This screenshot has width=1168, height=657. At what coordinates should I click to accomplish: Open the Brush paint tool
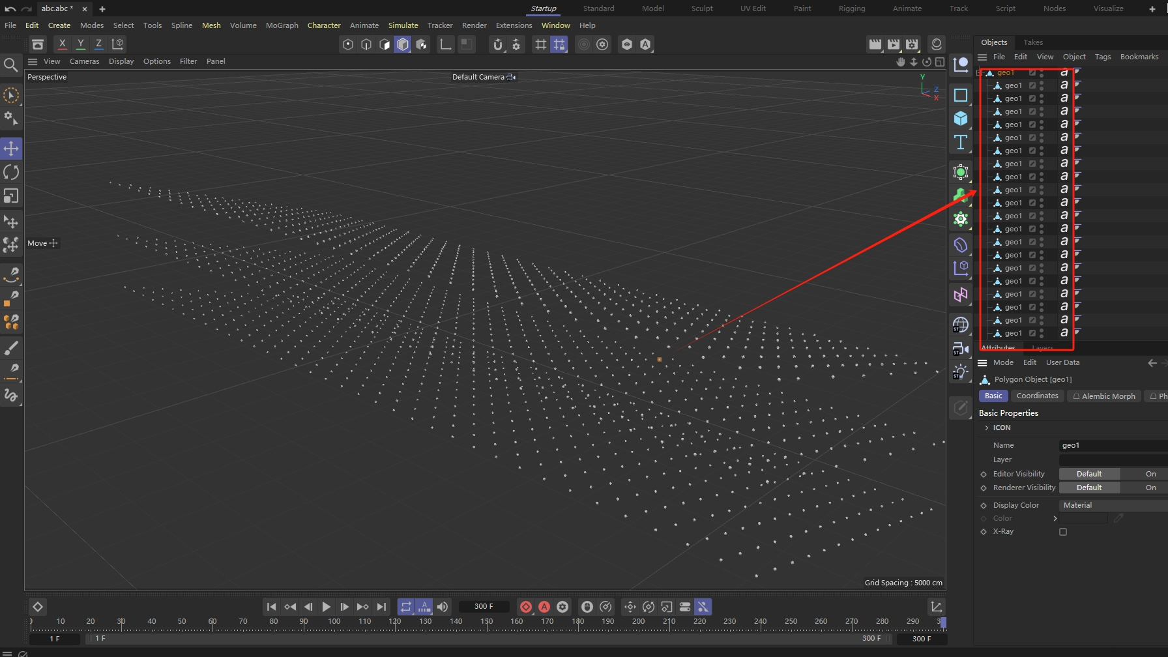(x=11, y=348)
